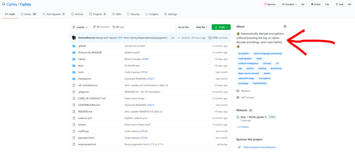Open Gzip + Braille (grade 1) release

coord(253,117)
